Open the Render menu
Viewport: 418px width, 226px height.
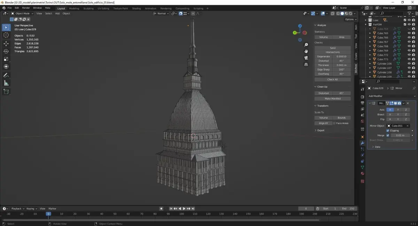(26, 8)
